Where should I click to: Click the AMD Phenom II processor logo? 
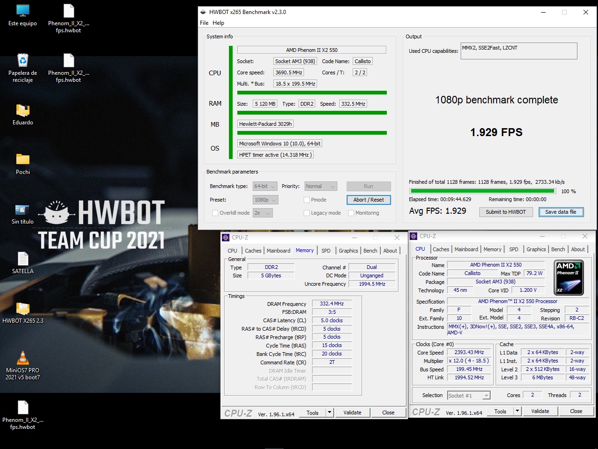[x=569, y=278]
